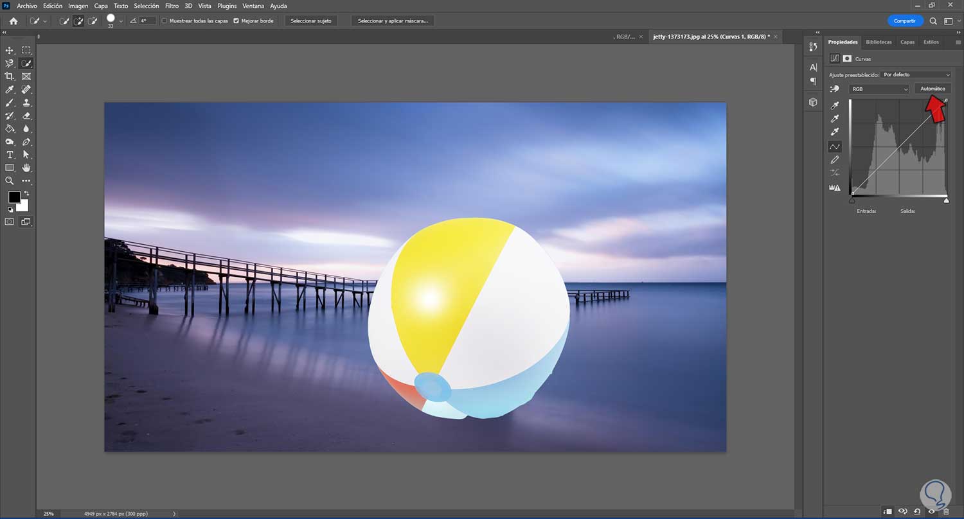The width and height of the screenshot is (964, 519).
Task: Delete adjustment layer with trash icon
Action: pyautogui.click(x=946, y=511)
